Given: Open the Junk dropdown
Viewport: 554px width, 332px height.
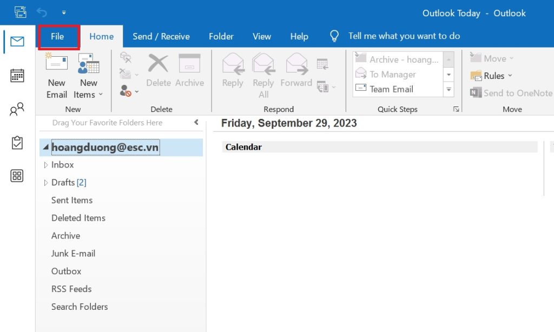Looking at the screenshot, I should click(x=129, y=91).
